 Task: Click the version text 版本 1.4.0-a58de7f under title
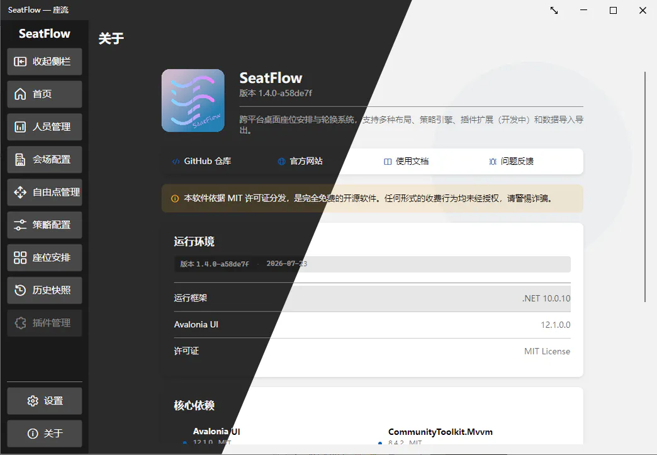tap(276, 93)
